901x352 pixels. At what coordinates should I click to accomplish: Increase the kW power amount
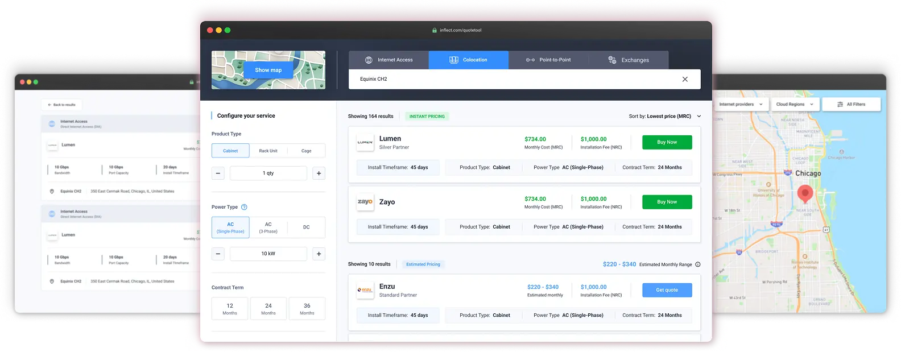319,254
